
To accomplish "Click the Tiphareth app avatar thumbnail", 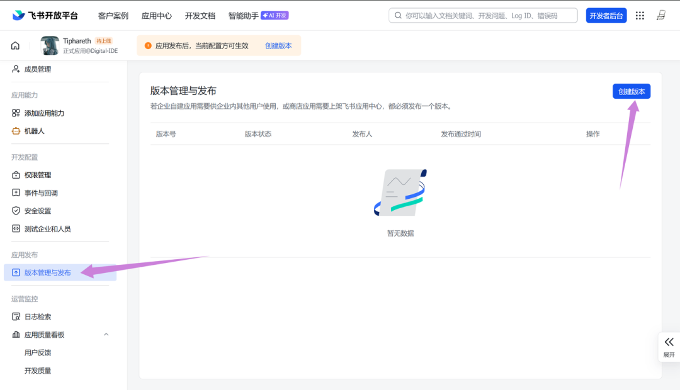I will click(x=50, y=45).
